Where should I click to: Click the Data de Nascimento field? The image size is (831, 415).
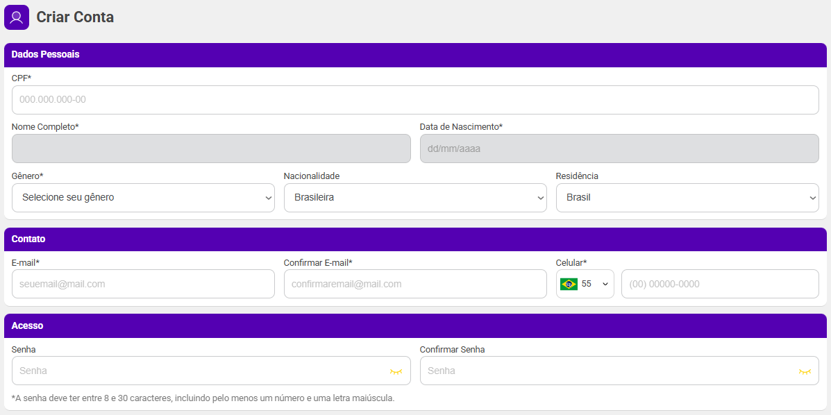pyautogui.click(x=619, y=149)
